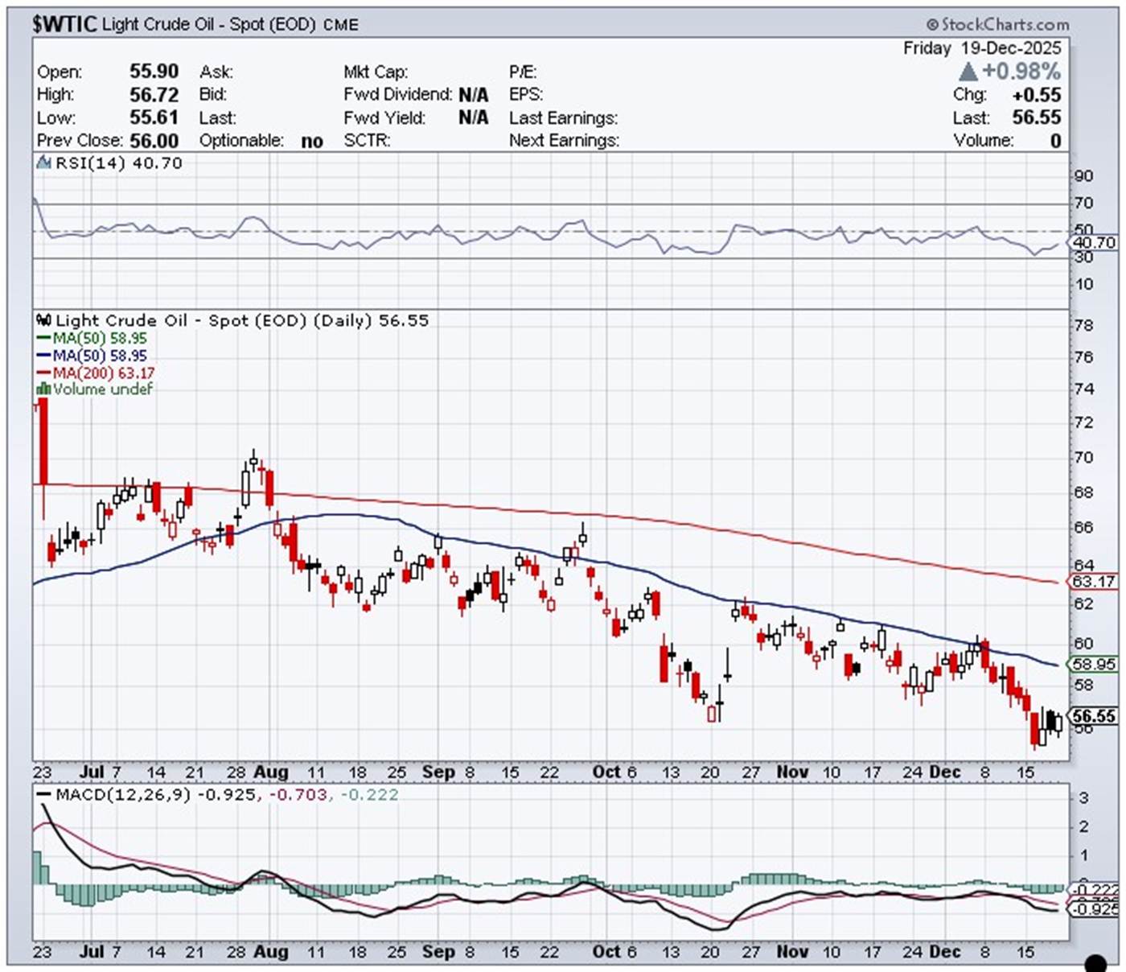This screenshot has height=972, width=1126.
Task: Select the 56.55 last price axis label
Action: [x=1094, y=716]
